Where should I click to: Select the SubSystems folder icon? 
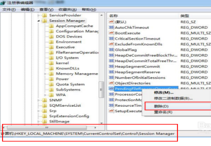point(51,90)
